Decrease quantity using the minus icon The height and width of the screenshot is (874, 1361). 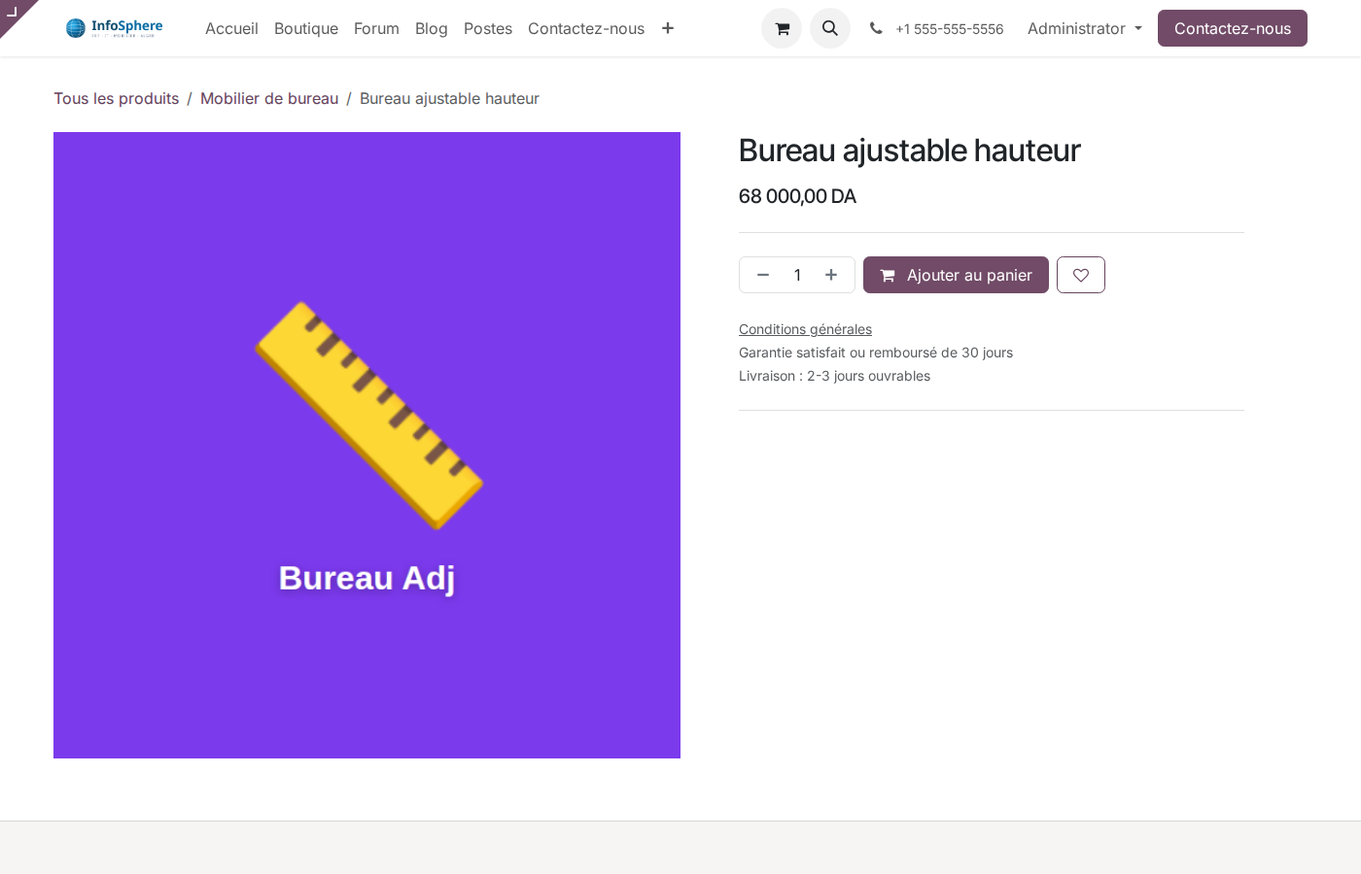coord(763,275)
